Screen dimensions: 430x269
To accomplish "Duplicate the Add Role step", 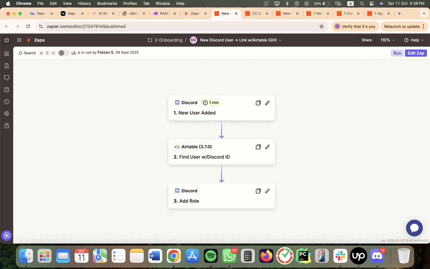I will [258, 191].
